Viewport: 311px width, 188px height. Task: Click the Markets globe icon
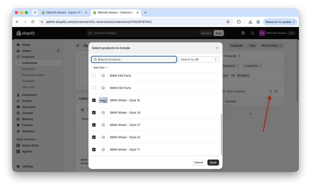(x=18, y=119)
